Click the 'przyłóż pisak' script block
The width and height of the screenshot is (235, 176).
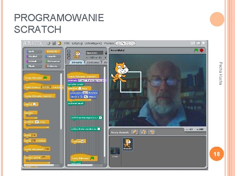tap(76, 84)
